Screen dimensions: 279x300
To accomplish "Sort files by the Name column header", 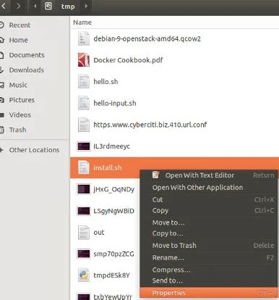I will click(x=82, y=22).
